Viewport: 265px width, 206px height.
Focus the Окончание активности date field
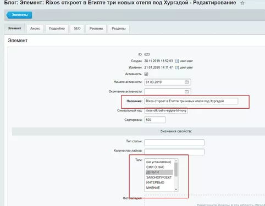pyautogui.click(x=168, y=92)
